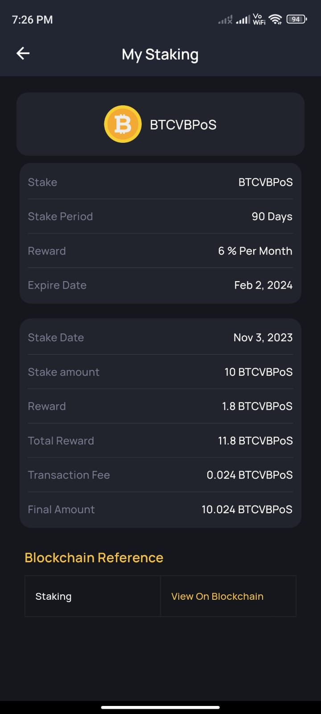Tap the cellular signal bars icon
This screenshot has width=321, height=714.
pyautogui.click(x=243, y=20)
